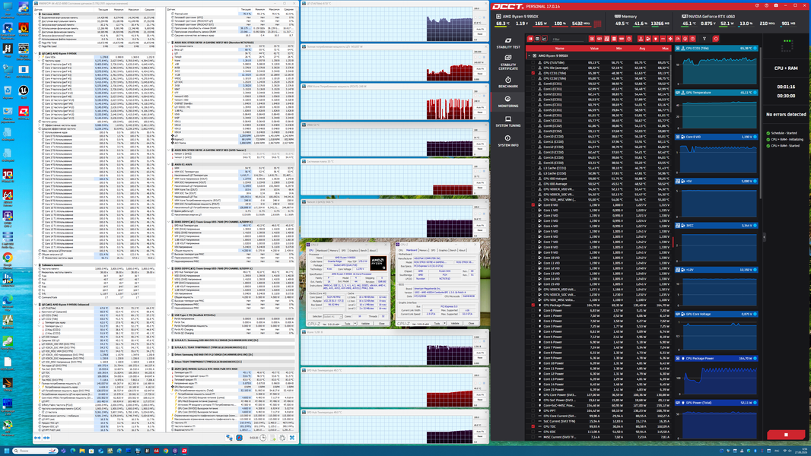The width and height of the screenshot is (811, 456).
Task: Uncheck the CPU Package Power checkbox in OCCT
Action: [533, 306]
